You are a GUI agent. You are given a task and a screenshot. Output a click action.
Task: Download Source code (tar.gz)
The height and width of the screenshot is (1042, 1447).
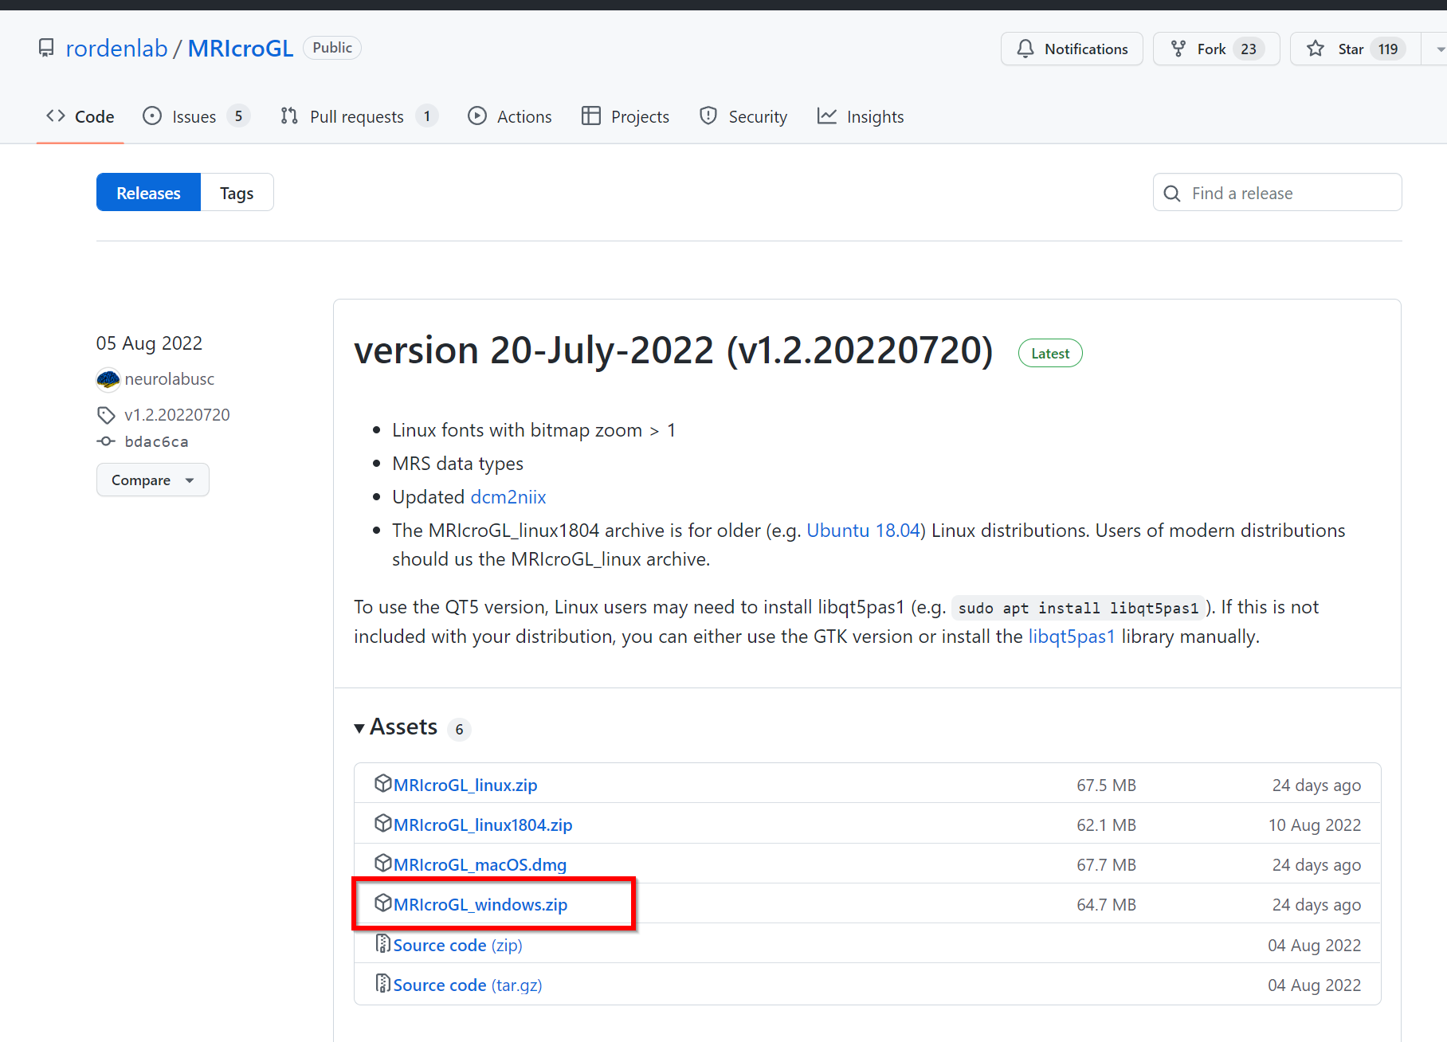(x=468, y=985)
